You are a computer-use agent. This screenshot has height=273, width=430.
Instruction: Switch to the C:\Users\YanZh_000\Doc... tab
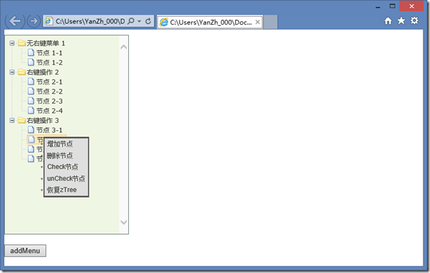(x=210, y=22)
